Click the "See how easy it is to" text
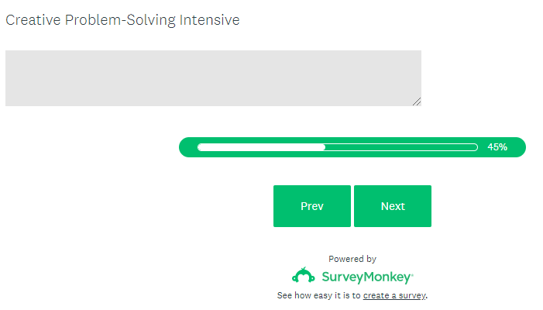The image size is (543, 310). 318,295
